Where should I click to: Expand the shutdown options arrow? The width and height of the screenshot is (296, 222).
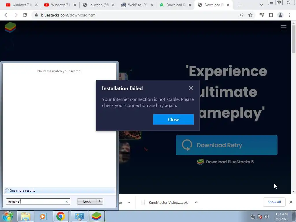click(100, 201)
